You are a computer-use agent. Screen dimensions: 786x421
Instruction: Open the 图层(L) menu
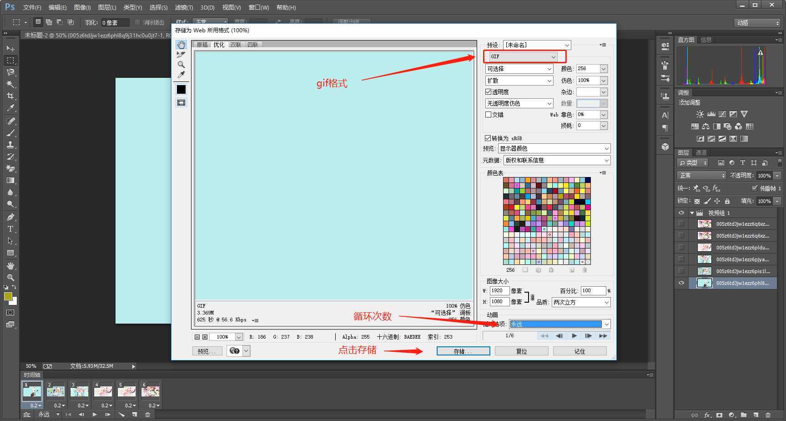[x=107, y=7]
